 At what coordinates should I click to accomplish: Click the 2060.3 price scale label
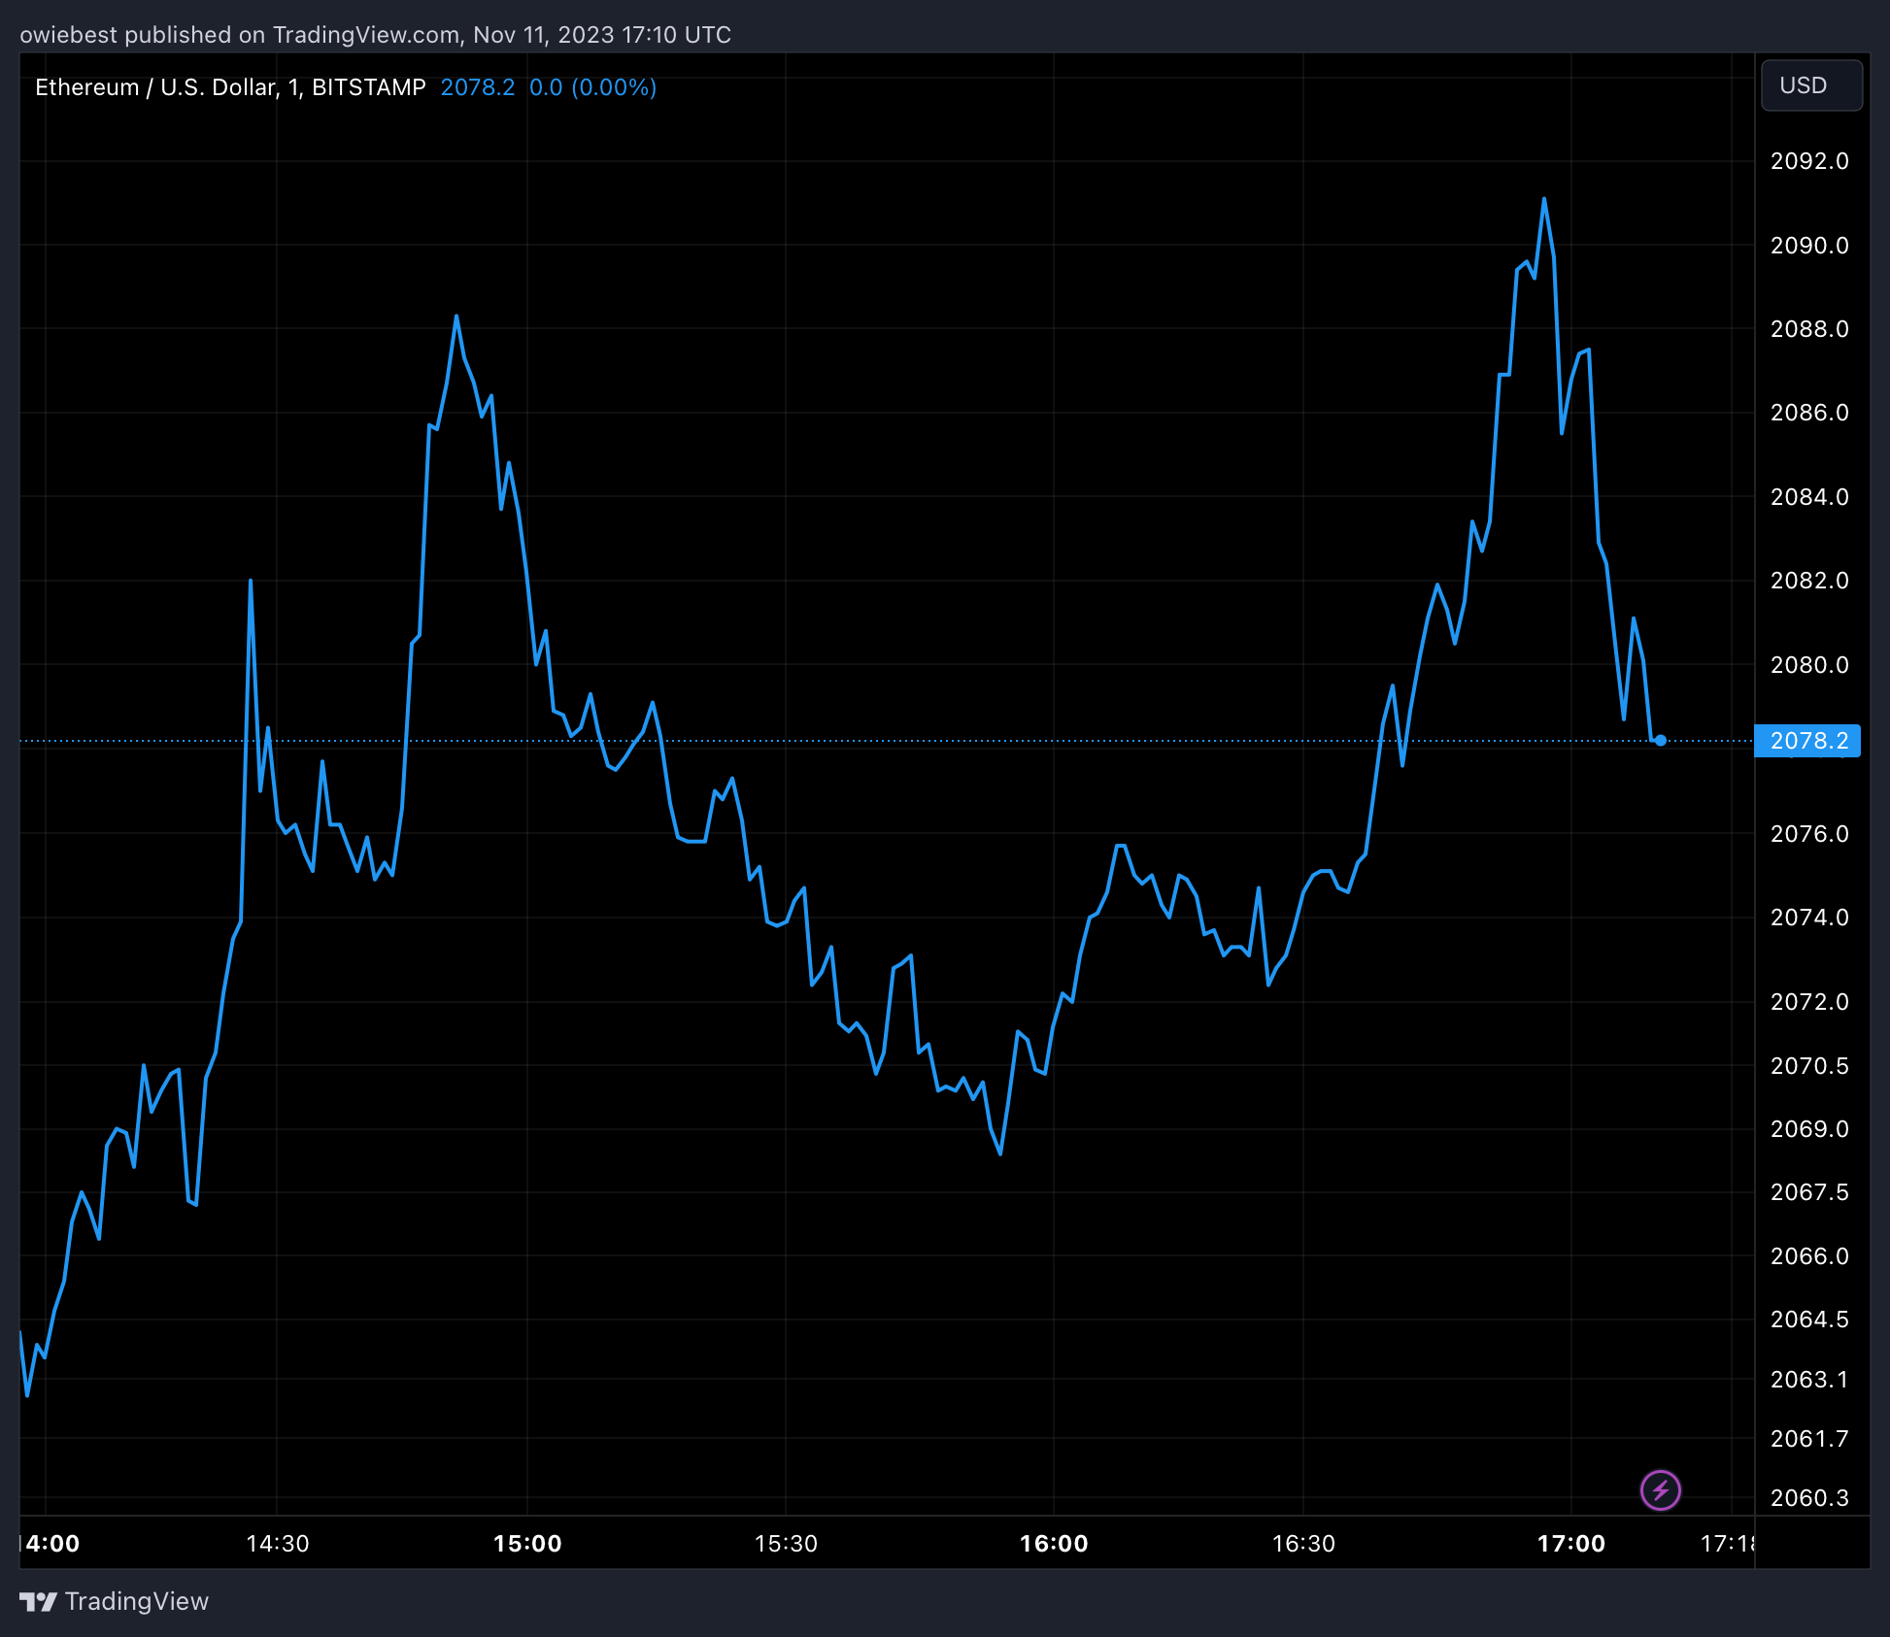tap(1808, 1497)
